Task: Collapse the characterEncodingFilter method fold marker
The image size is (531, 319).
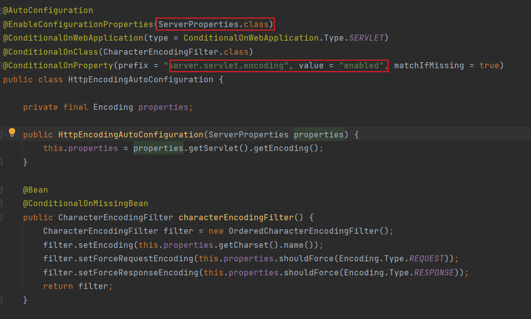Action: pos(1,217)
